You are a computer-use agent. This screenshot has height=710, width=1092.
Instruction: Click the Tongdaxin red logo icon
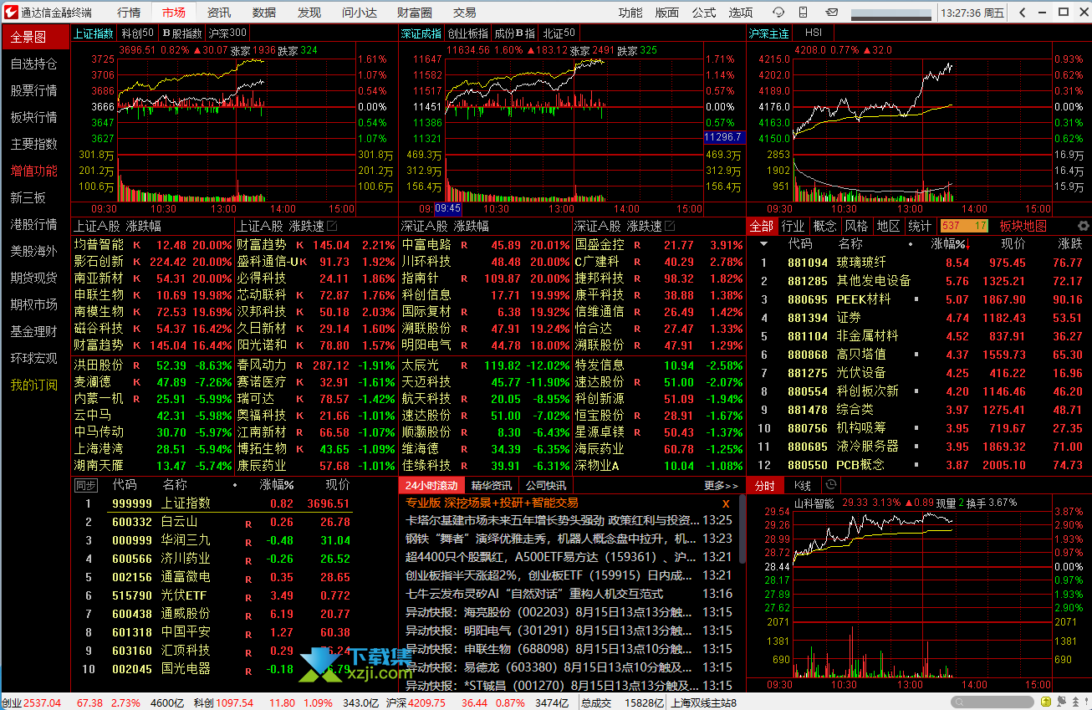pyautogui.click(x=10, y=13)
